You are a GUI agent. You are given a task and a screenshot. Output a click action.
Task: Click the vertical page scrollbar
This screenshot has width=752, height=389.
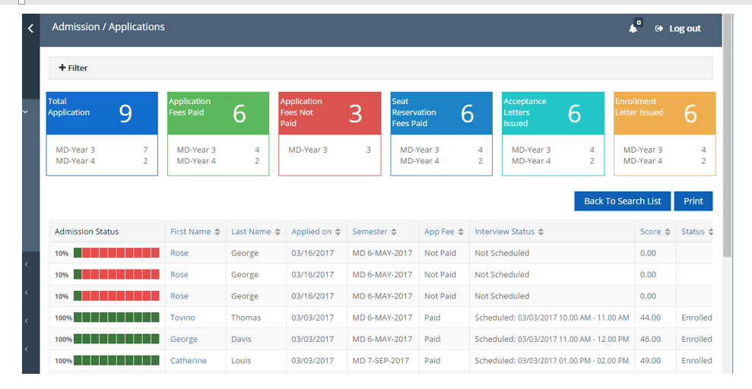coord(727,135)
